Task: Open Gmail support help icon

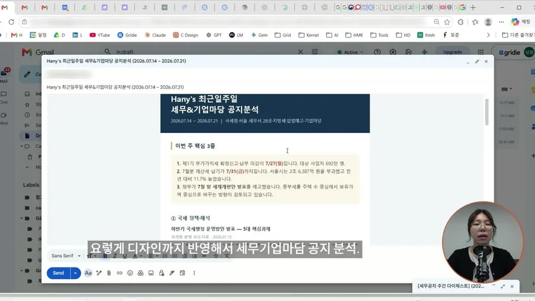Action: pyautogui.click(x=377, y=52)
